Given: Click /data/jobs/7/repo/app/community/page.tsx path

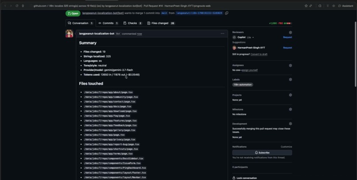Looking at the screenshot, I should 111,97.
